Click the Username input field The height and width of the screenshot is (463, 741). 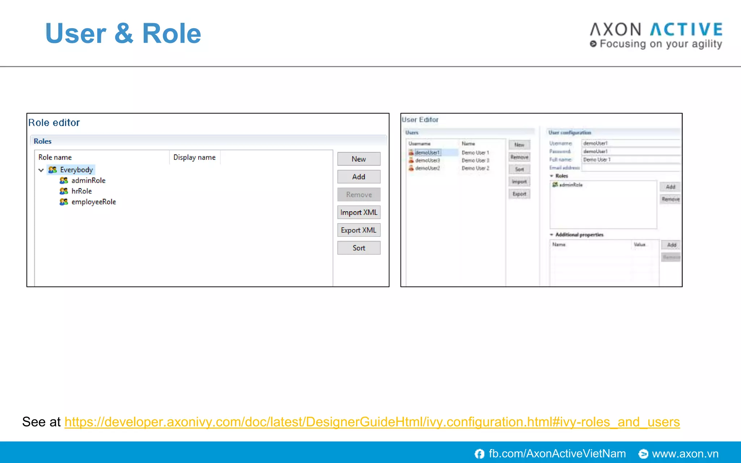(631, 143)
